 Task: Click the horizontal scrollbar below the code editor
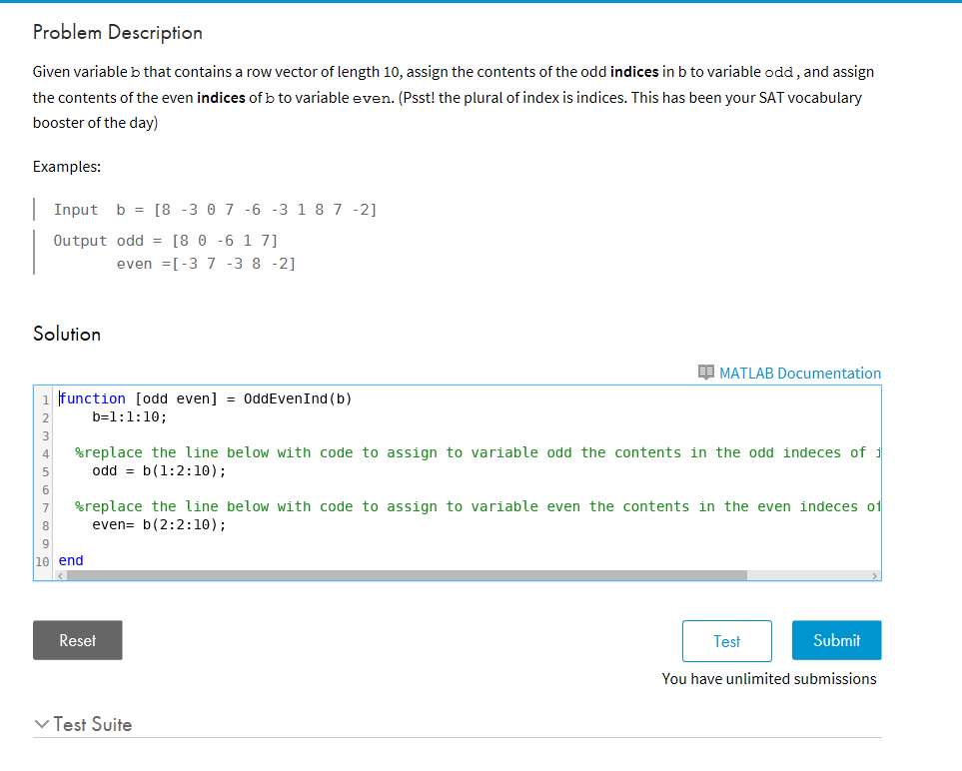(400, 575)
